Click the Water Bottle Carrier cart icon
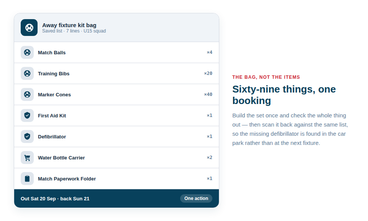Screen dimensions: 368x221 point(27,158)
